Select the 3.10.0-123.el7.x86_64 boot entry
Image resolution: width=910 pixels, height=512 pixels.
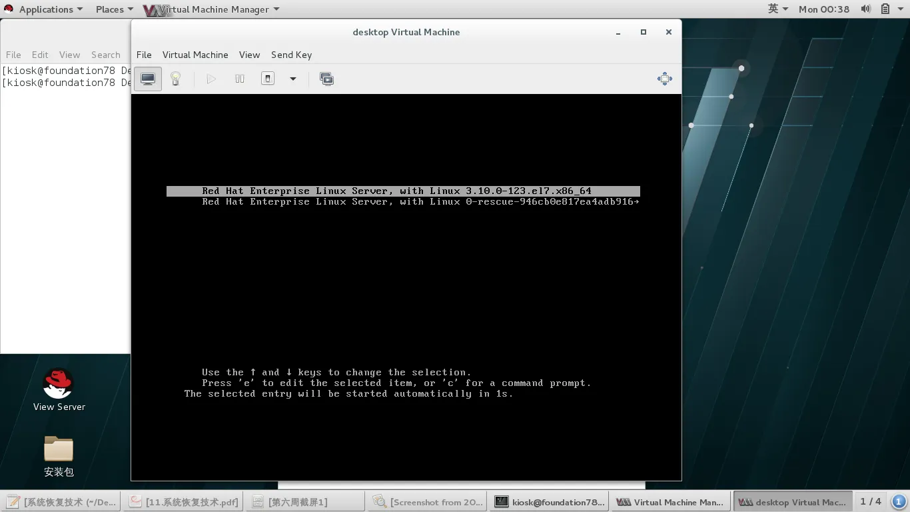(x=403, y=191)
